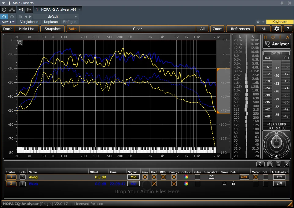
Task: Go to next preset with right arrow
Action: coord(30,17)
